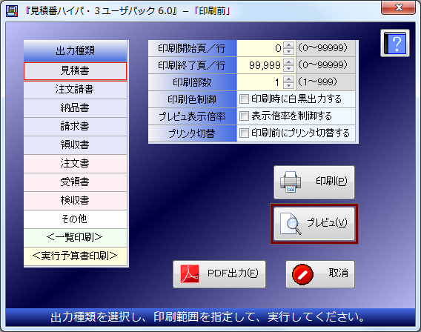Click the magnifier preview icon
Screen dimensions: 421x332
[291, 223]
